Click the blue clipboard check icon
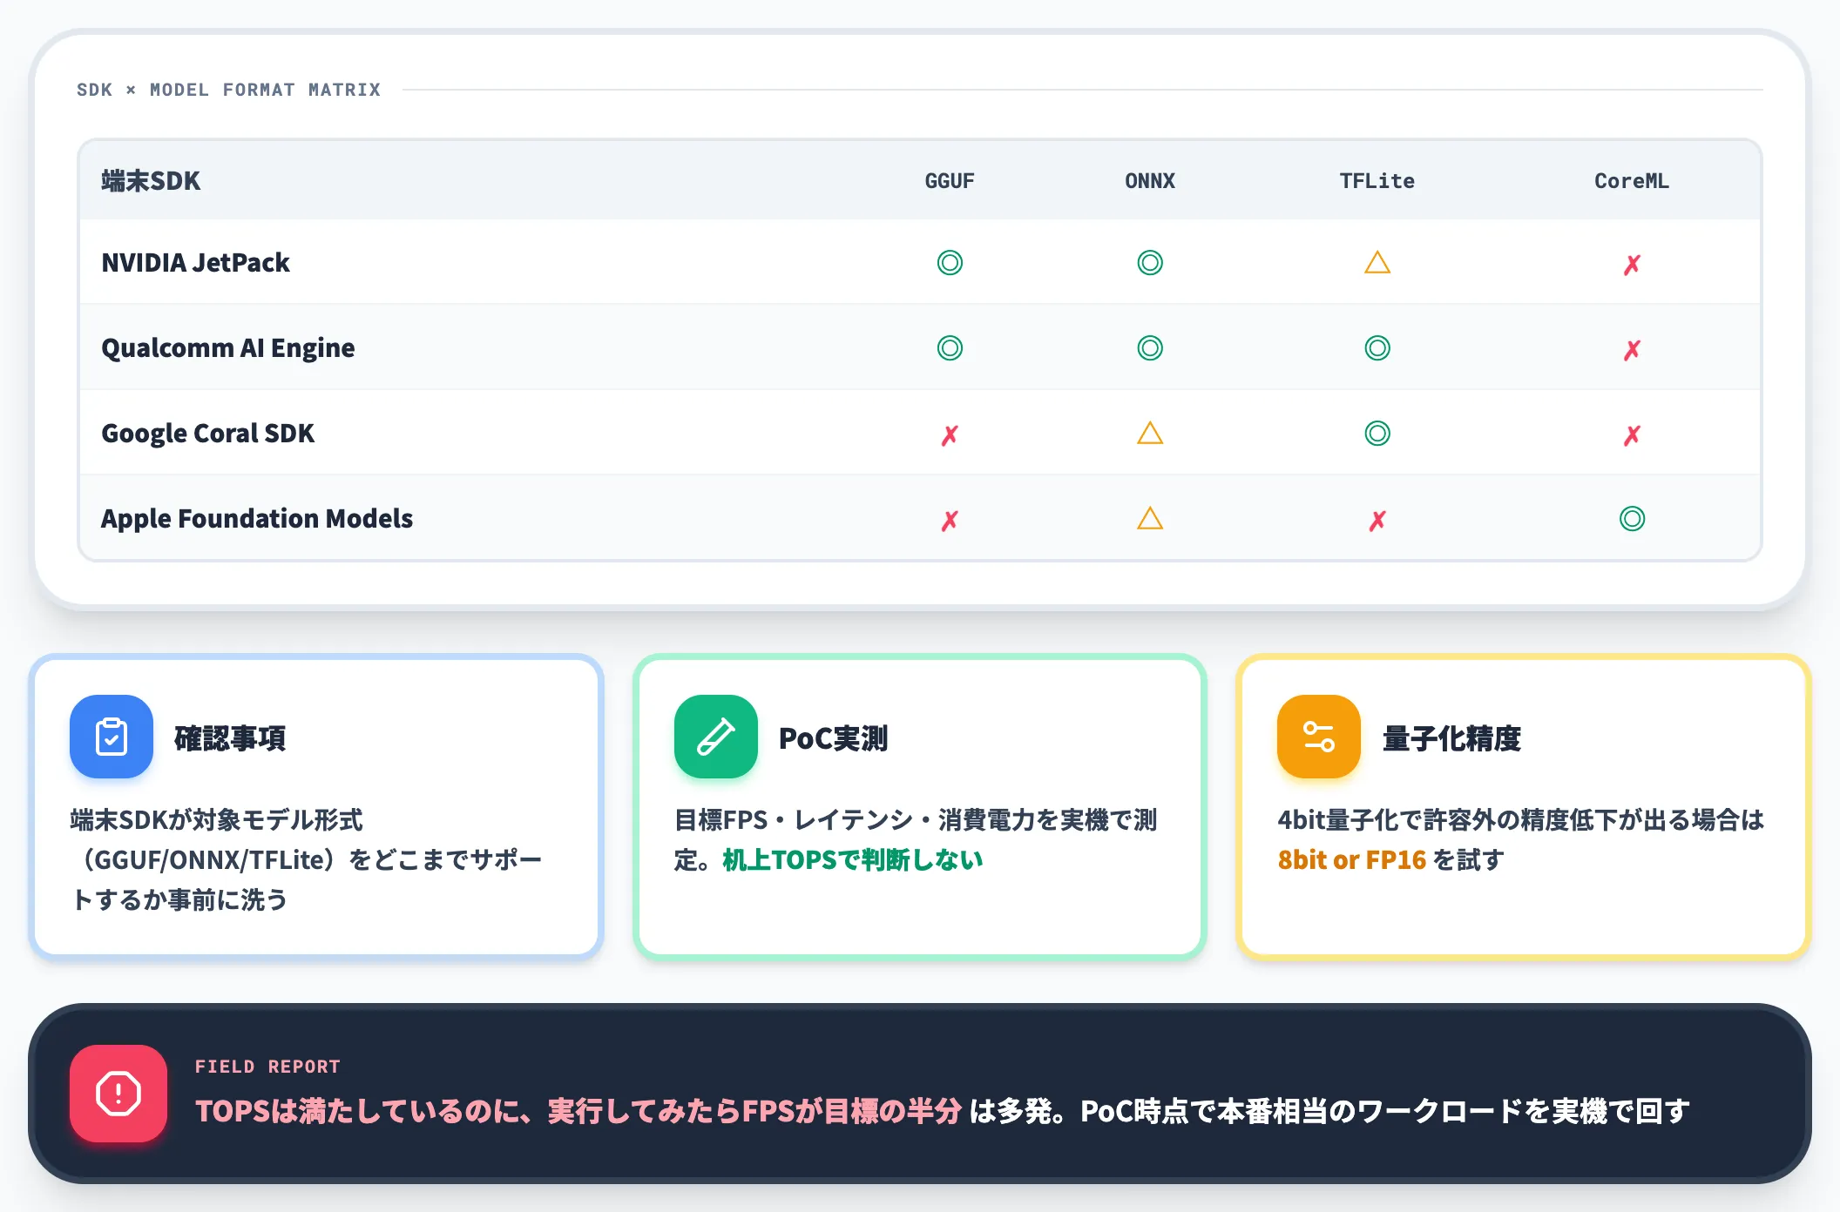The image size is (1840, 1212). click(112, 737)
